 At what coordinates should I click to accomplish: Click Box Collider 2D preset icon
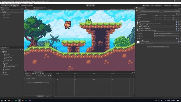point(178,27)
